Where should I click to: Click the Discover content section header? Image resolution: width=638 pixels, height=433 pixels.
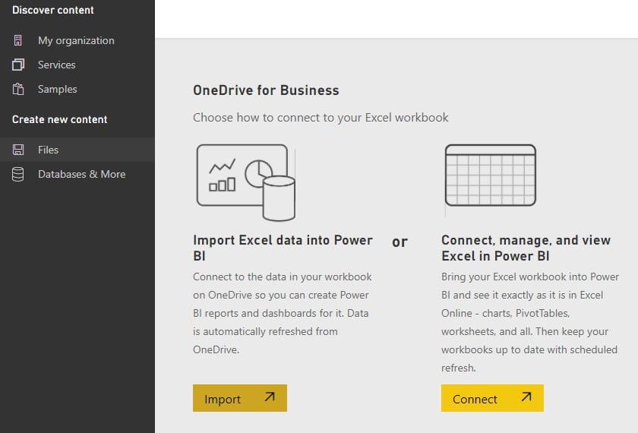point(53,10)
